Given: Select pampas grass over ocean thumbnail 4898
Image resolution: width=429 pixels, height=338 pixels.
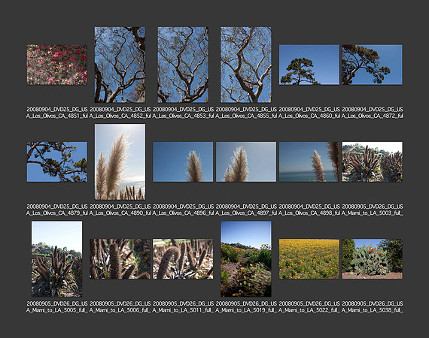Looking at the screenshot, I should (x=309, y=162).
